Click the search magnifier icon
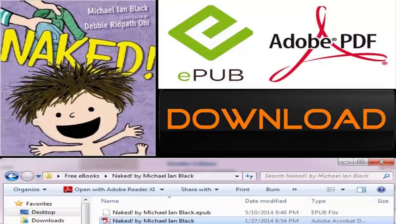This screenshot has height=224, width=396. coord(386,176)
